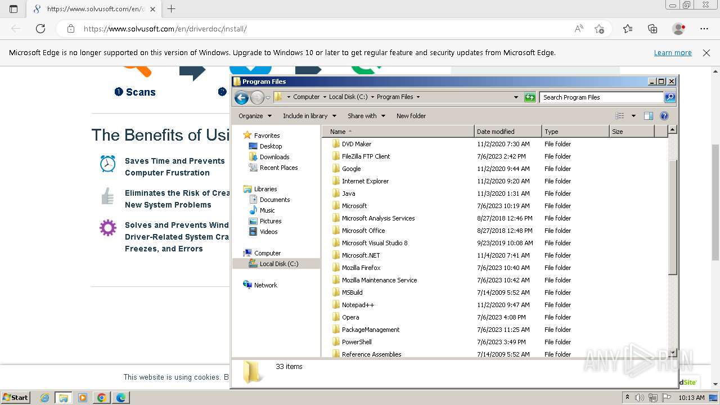The width and height of the screenshot is (720, 405).
Task: Select the PowerShell folder
Action: click(x=357, y=342)
